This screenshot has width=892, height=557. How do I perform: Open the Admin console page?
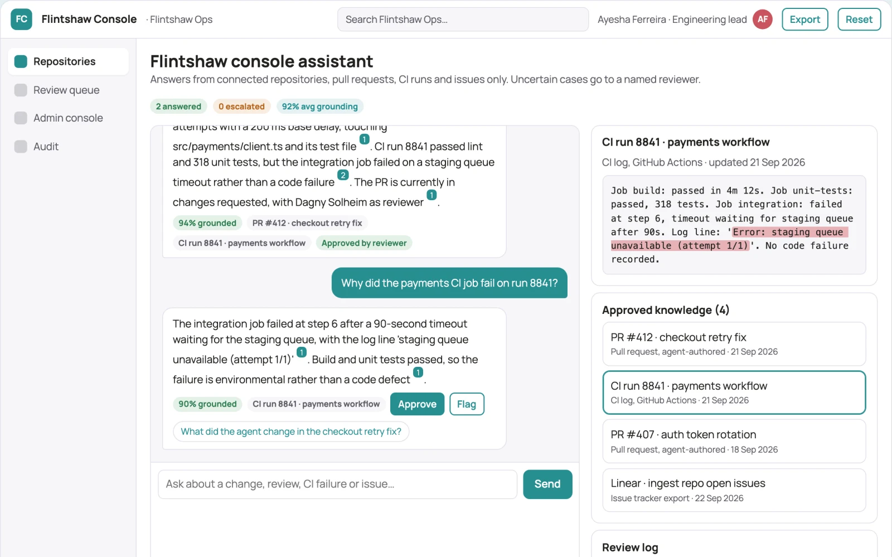(x=68, y=118)
